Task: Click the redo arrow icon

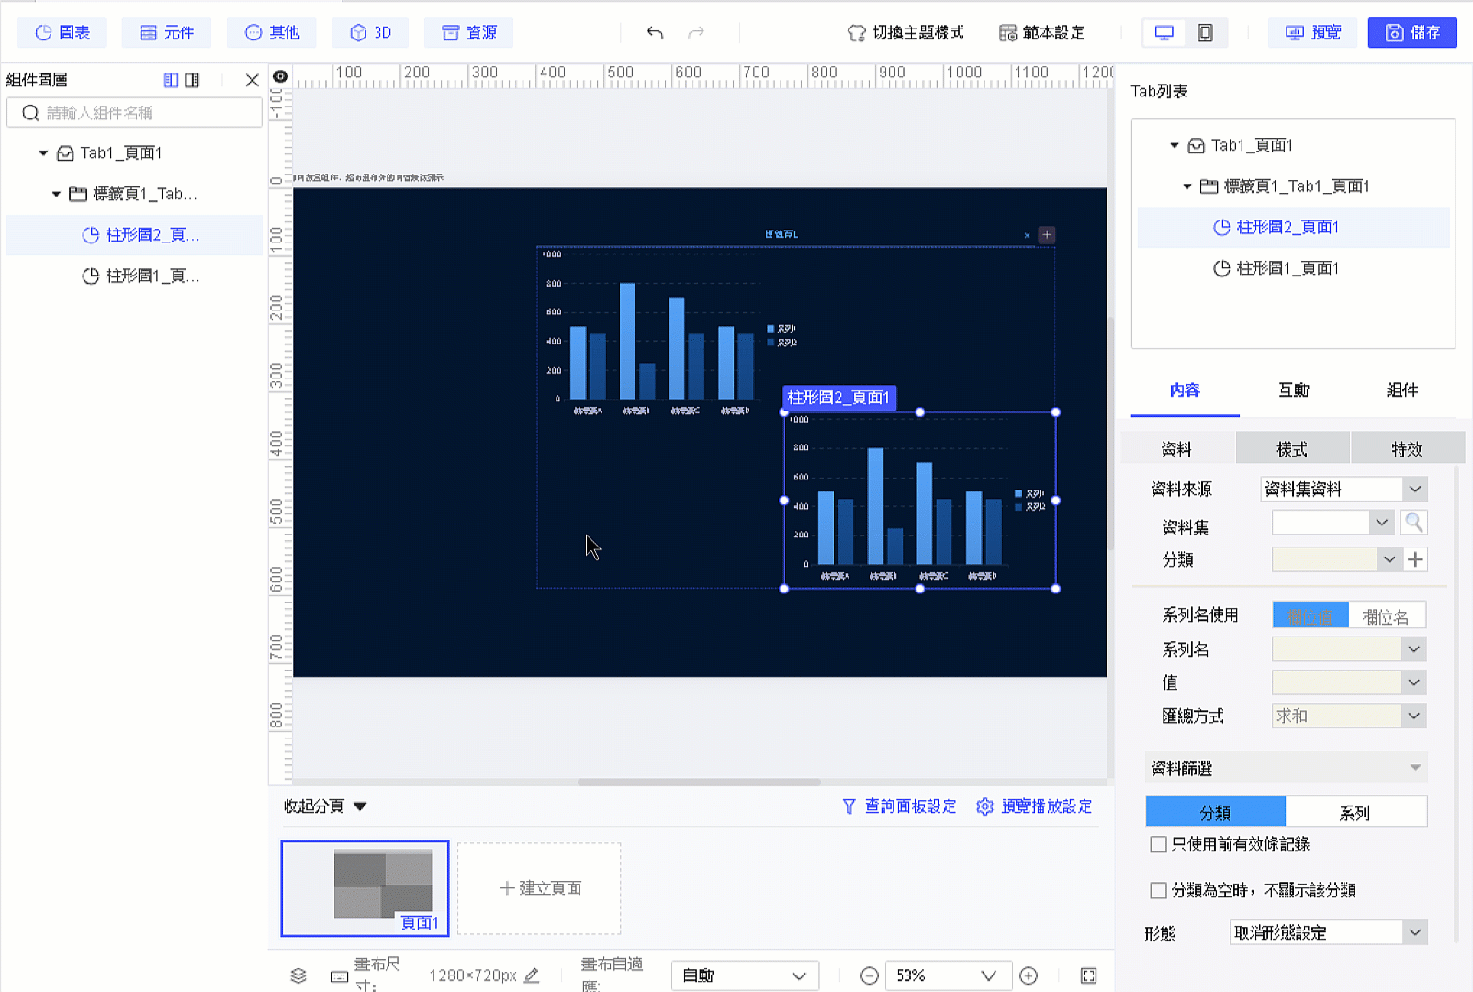Action: [x=696, y=33]
